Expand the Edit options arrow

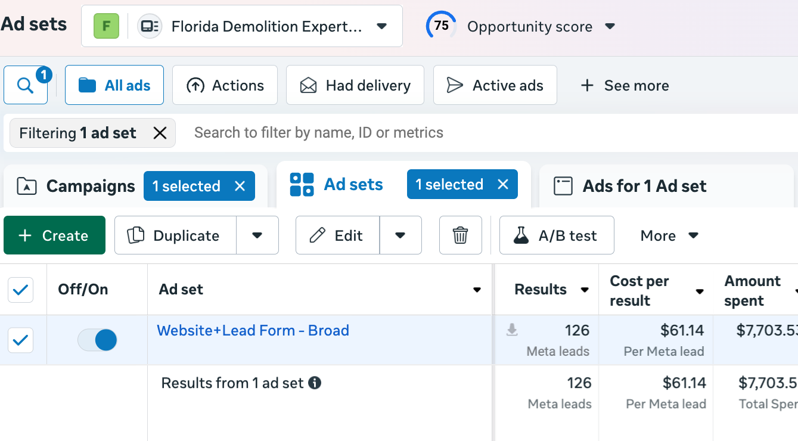tap(400, 235)
